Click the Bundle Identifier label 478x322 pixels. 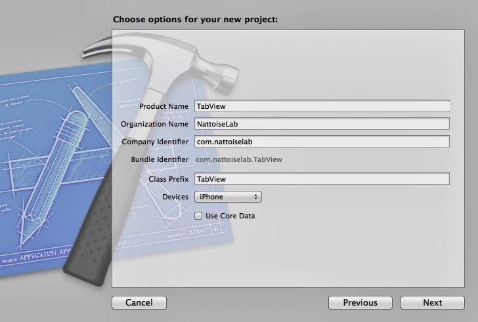point(160,159)
